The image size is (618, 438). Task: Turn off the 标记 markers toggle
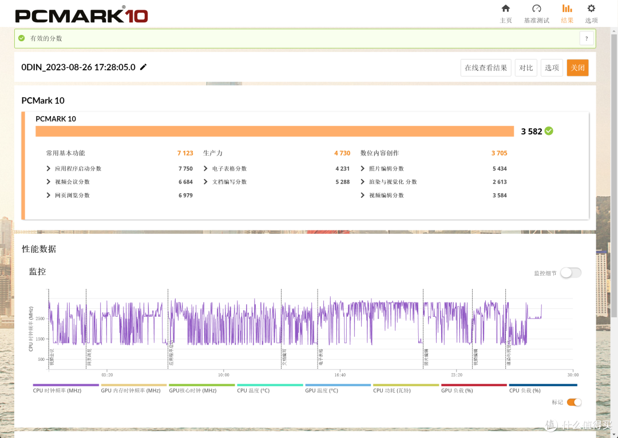575,402
